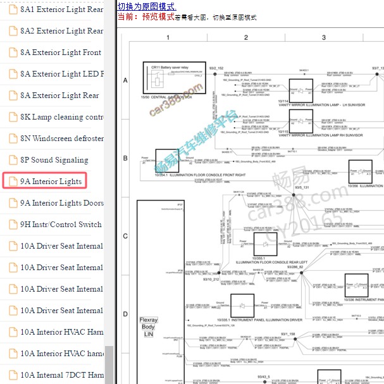The width and height of the screenshot is (384, 384).
Task: Open the 8A1 Exterior Light Rear entry
Action: pos(62,9)
